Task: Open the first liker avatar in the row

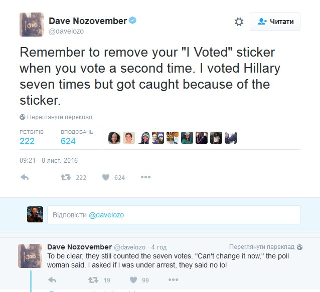Action: pyautogui.click(x=114, y=138)
